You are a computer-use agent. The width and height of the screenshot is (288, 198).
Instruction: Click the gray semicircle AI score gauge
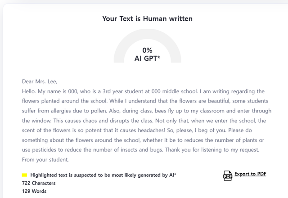pos(121,49)
